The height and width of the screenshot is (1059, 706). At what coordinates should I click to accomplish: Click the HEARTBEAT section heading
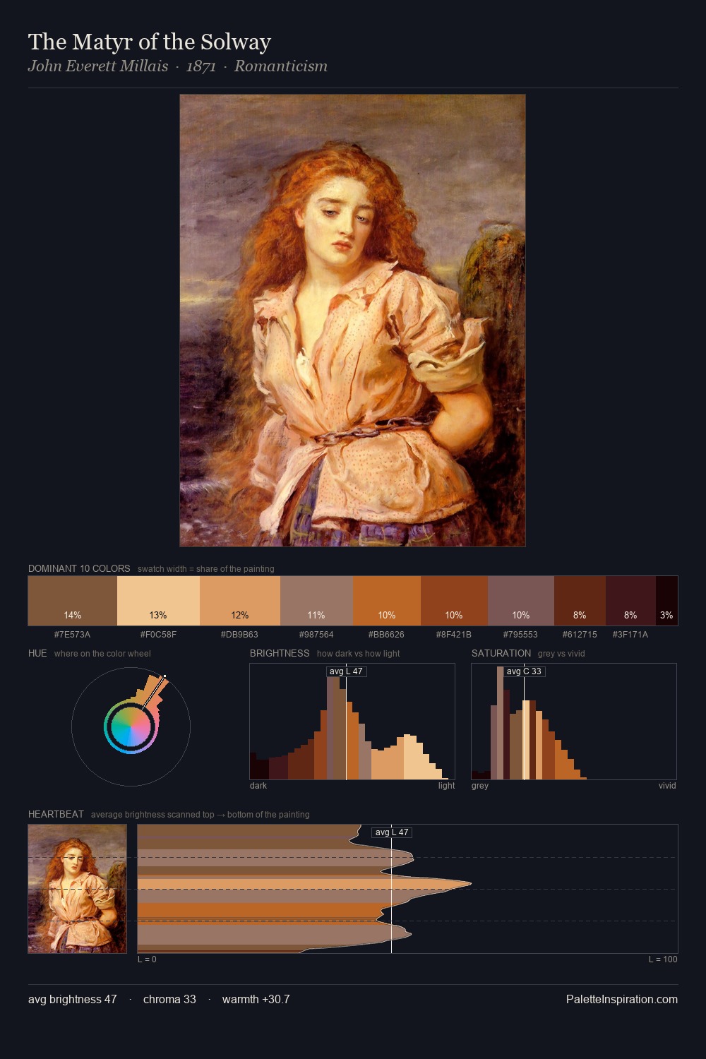[56, 814]
